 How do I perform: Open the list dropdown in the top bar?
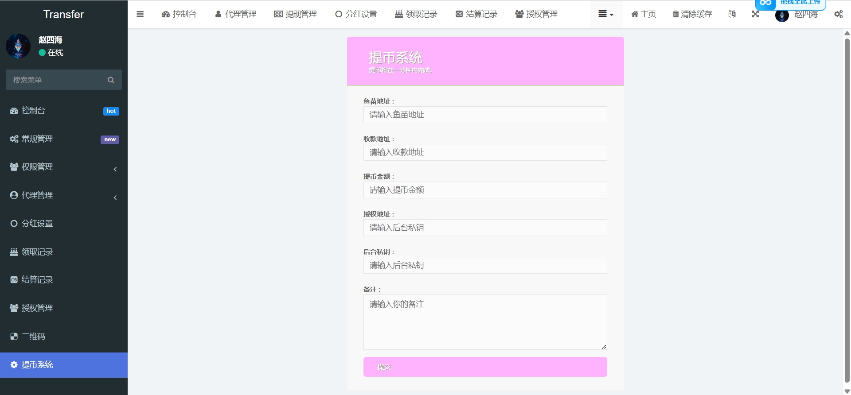606,14
